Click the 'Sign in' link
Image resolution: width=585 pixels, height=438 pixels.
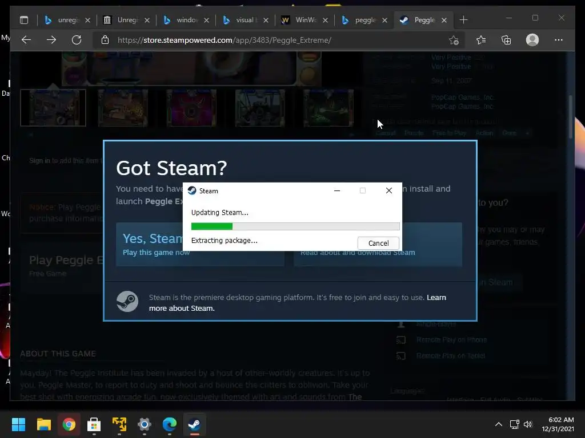[39, 160]
